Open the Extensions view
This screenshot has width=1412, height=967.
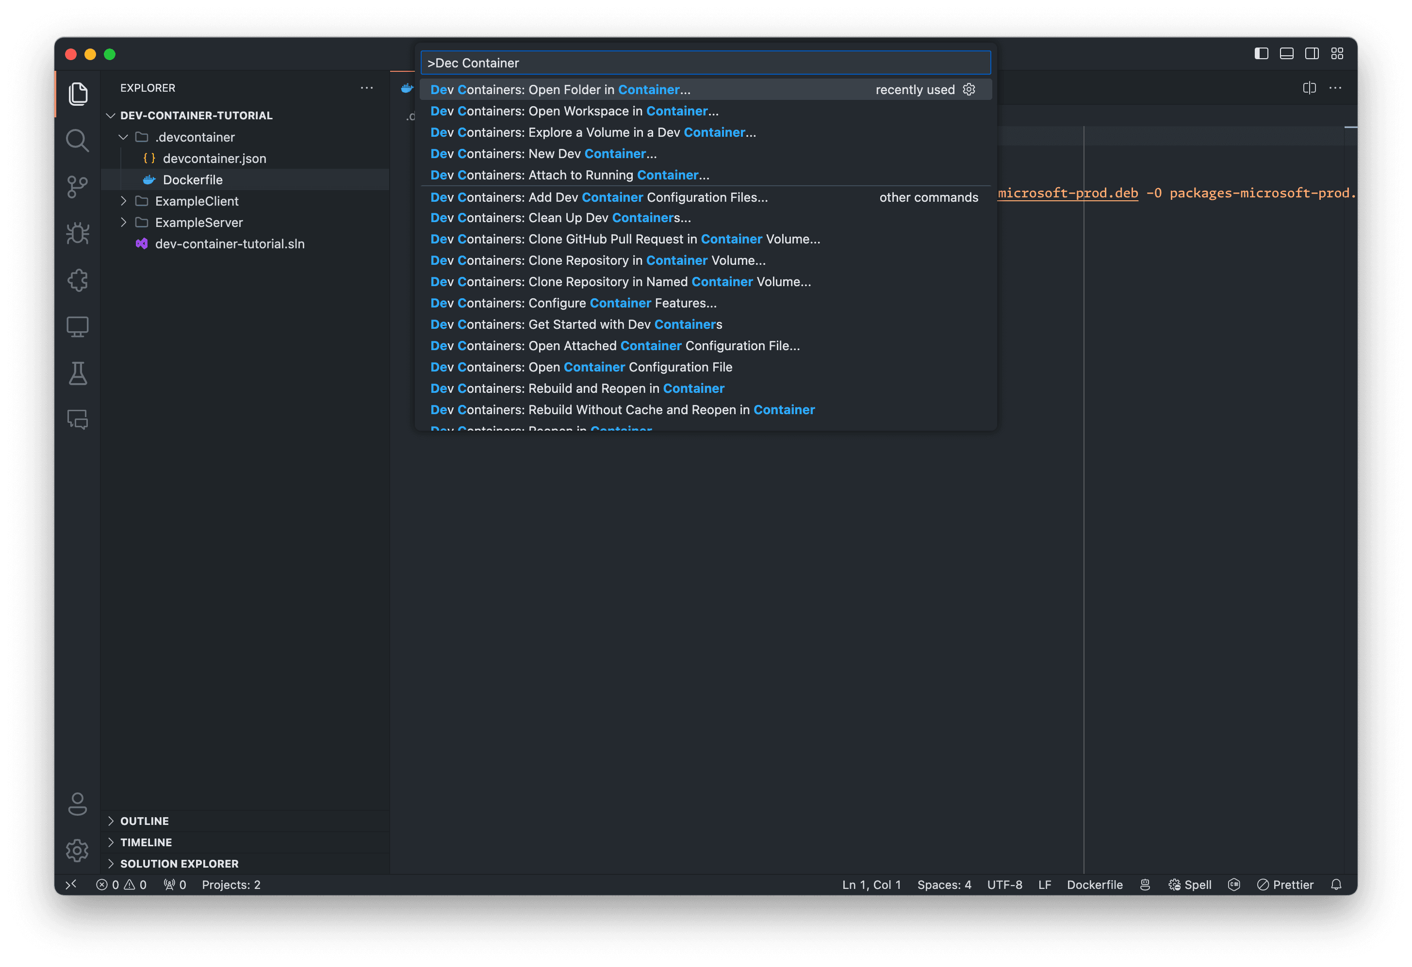pyautogui.click(x=77, y=280)
